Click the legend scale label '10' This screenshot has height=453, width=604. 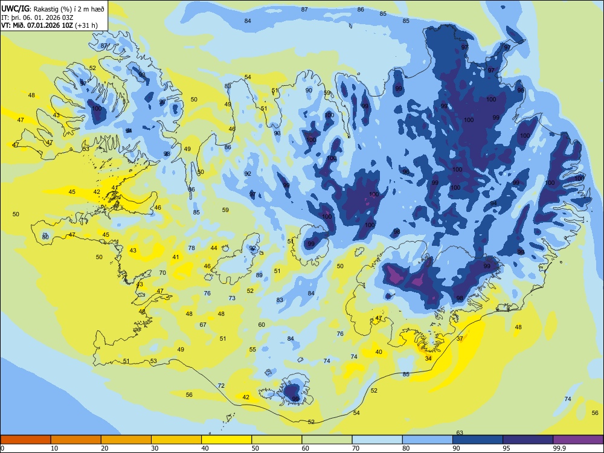pos(54,448)
